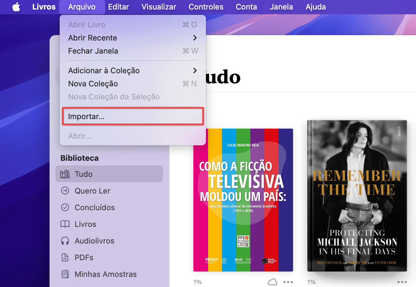Click the document icon beside PDFs
The height and width of the screenshot is (287, 416).
point(65,257)
